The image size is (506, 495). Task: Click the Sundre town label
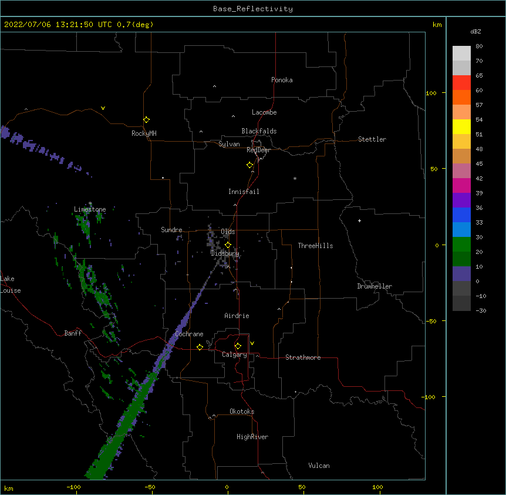click(171, 230)
